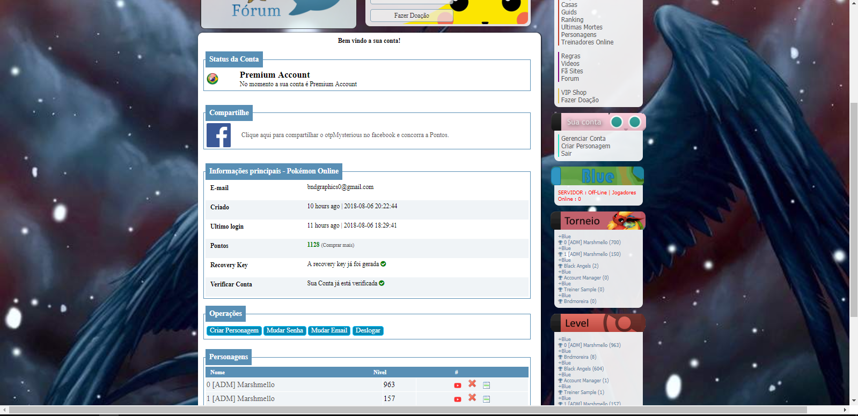
Task: Open Fã Sites in the sidebar
Action: (x=572, y=71)
